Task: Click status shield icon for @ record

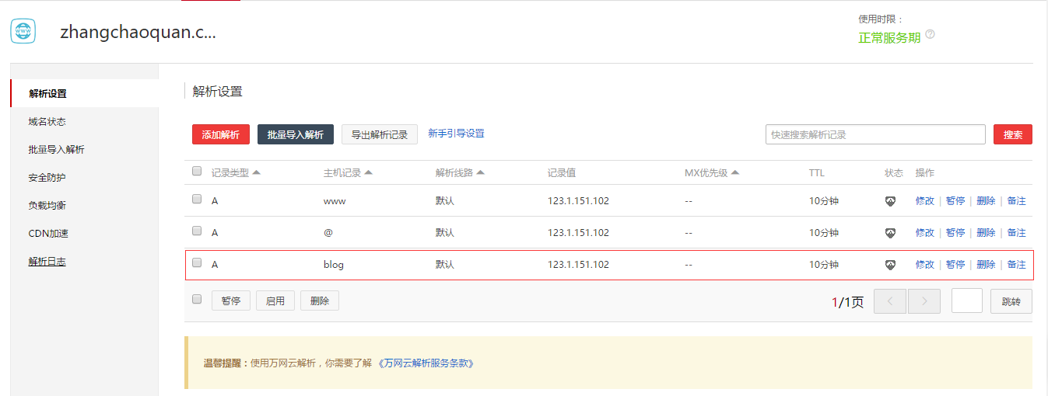Action: point(890,233)
